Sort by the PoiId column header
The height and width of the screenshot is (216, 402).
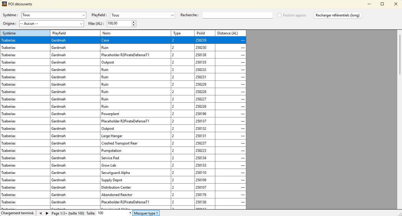[x=205, y=33]
